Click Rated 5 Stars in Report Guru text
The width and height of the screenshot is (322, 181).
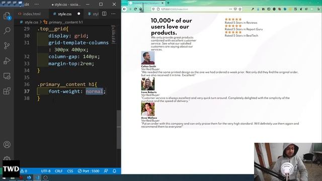click(x=244, y=29)
